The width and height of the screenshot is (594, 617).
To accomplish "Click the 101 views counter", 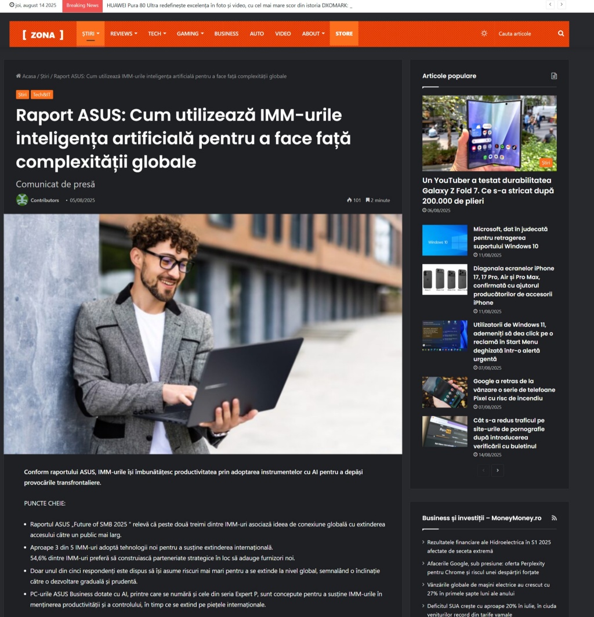I will 354,200.
